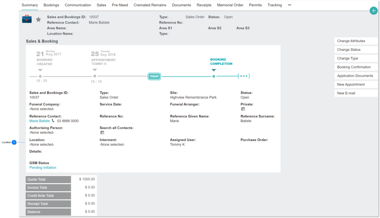Mark booking as favorite with star icon
This screenshot has height=218, width=380.
pos(38,19)
